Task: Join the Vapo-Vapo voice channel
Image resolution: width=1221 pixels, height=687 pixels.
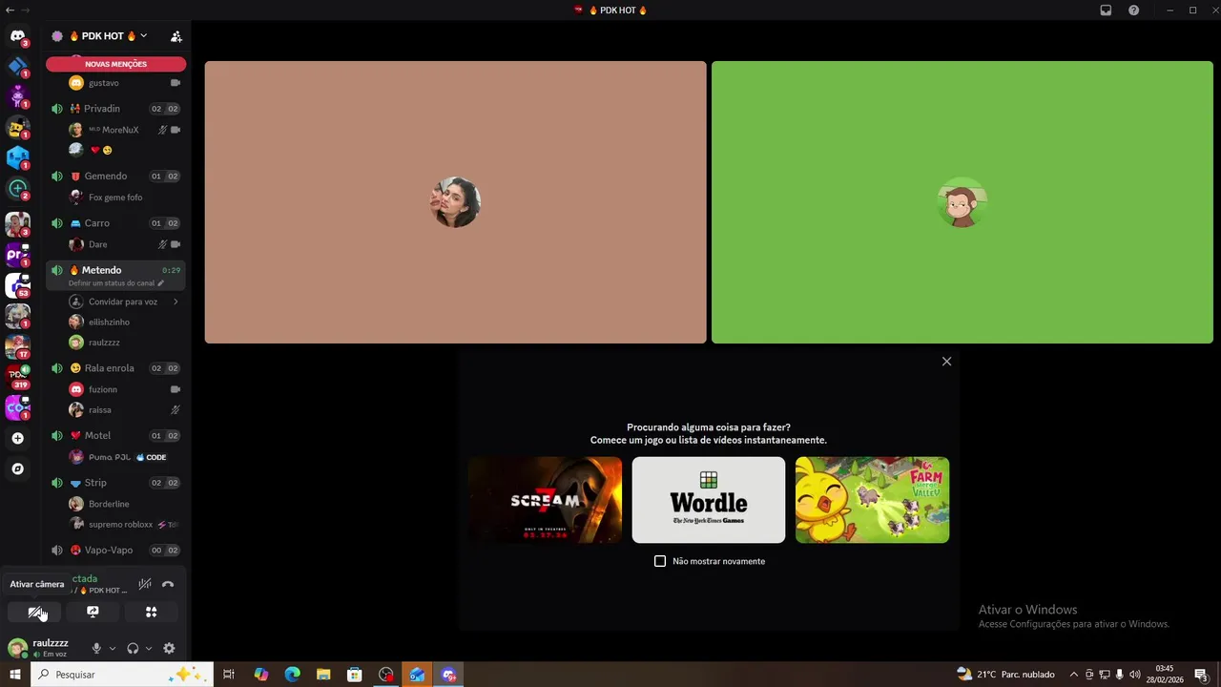Action: point(115,550)
